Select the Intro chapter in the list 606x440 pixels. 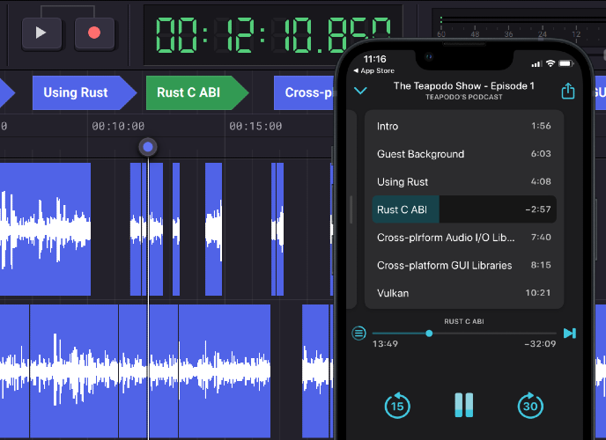464,126
